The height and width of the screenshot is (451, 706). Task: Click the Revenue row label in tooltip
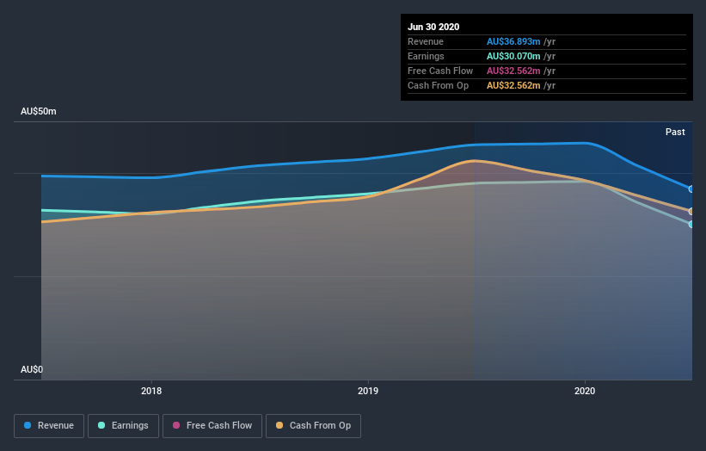coord(426,42)
